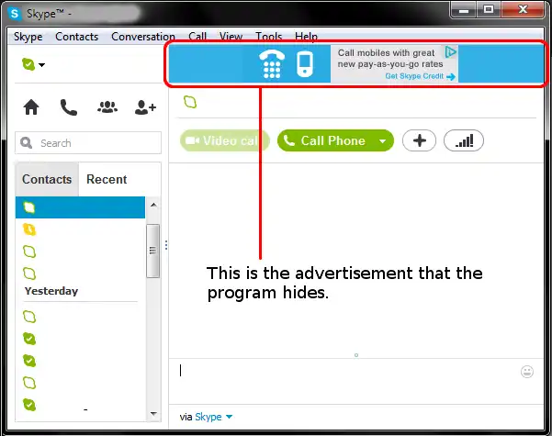Maximize the Skype window
This screenshot has width=552, height=436.
point(489,10)
